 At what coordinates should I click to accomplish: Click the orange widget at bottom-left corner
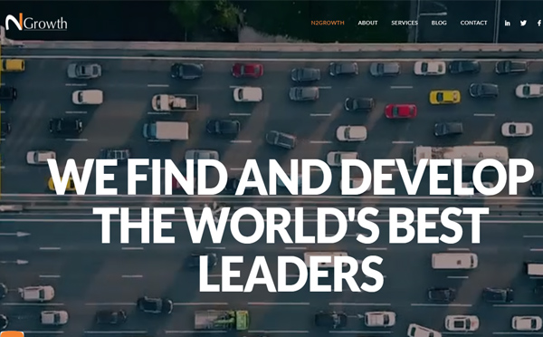coord(12,334)
